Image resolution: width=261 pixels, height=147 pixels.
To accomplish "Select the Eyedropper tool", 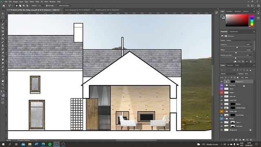I will click(x=3, y=35).
